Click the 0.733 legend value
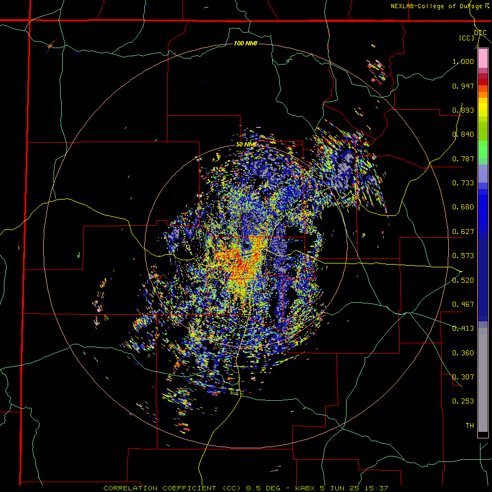The height and width of the screenshot is (492, 492). coord(463,183)
